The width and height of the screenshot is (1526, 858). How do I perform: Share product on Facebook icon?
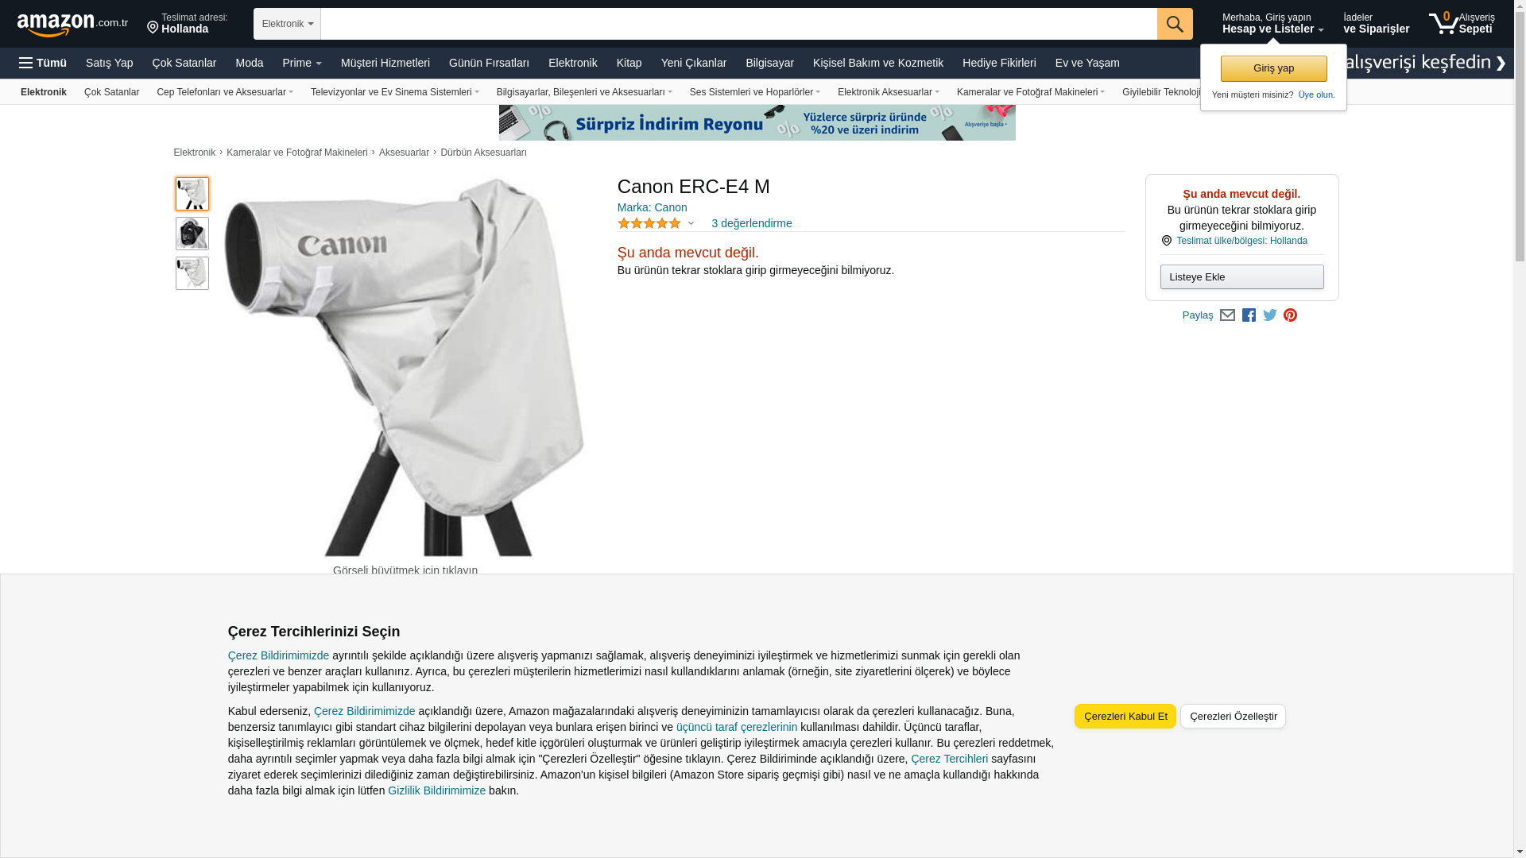1249,315
